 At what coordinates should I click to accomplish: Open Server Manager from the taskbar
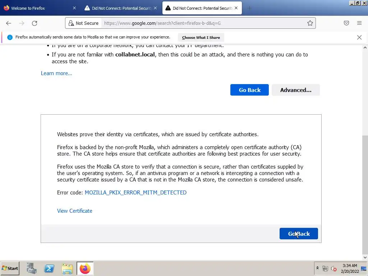click(32, 268)
